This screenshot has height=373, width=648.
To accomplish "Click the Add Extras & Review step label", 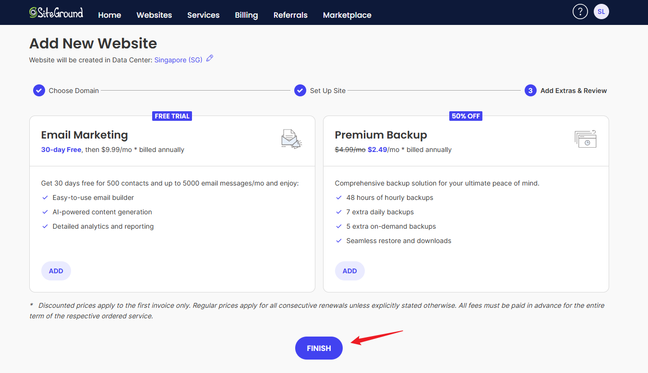I will pyautogui.click(x=574, y=91).
